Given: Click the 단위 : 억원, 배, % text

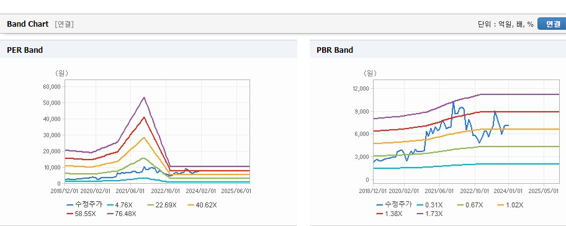Looking at the screenshot, I should coord(506,24).
